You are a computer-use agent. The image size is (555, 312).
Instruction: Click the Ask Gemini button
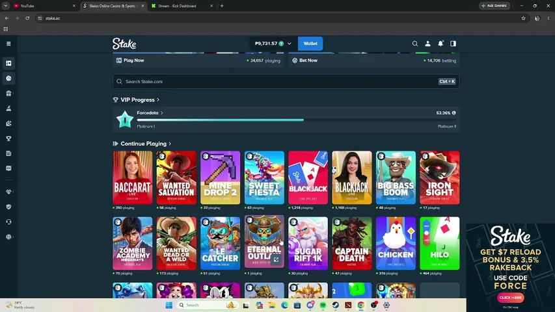tap(494, 6)
